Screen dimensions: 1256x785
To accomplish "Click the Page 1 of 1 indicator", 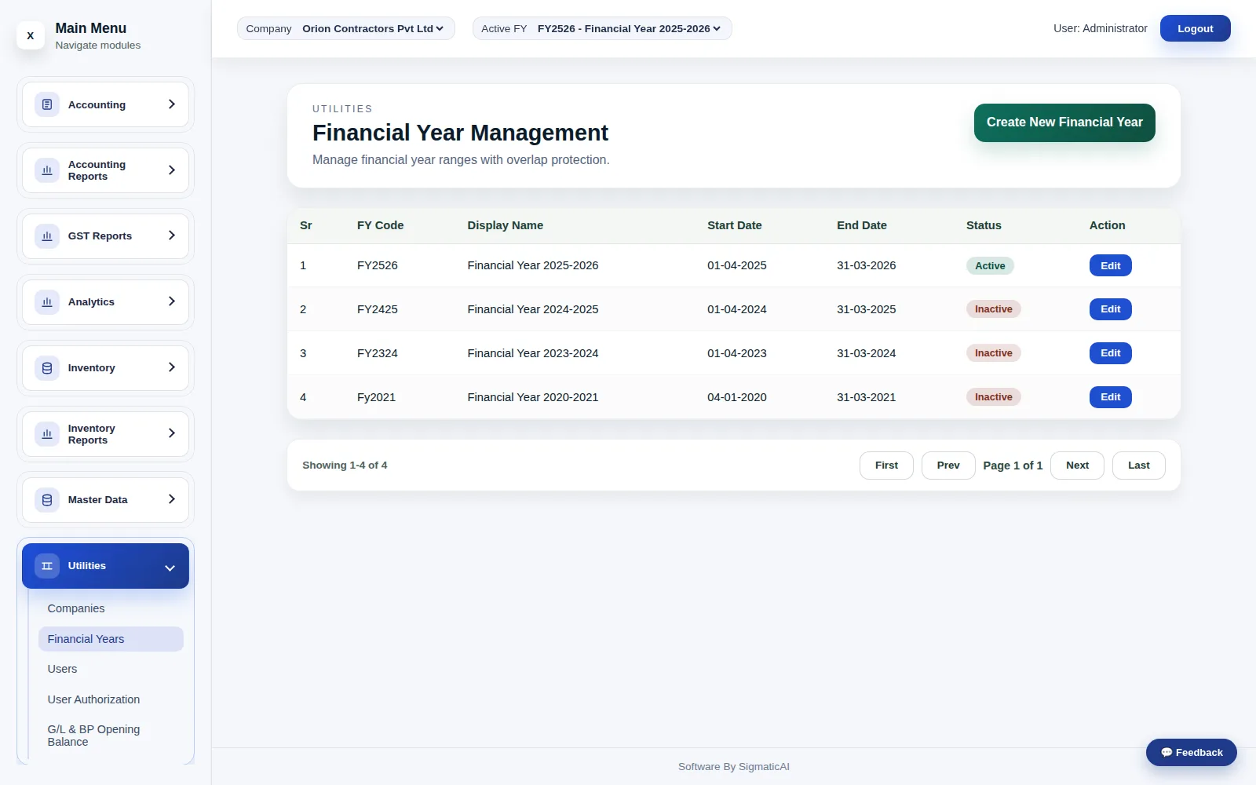I will tap(1013, 466).
